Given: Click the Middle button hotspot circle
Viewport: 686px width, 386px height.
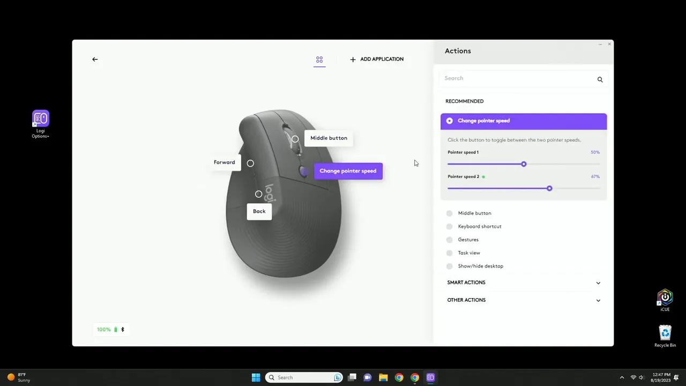Looking at the screenshot, I should tap(295, 139).
